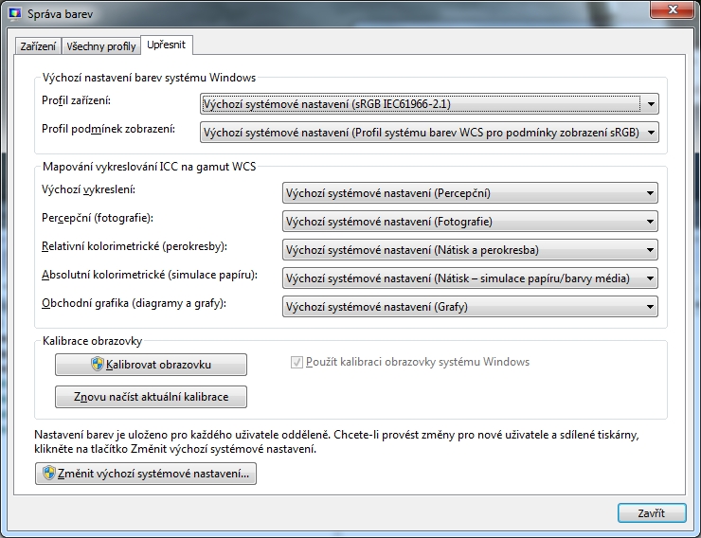Click shield icon on Změnit výchozí systémové nastavení
Image resolution: width=701 pixels, height=538 pixels.
coord(46,475)
